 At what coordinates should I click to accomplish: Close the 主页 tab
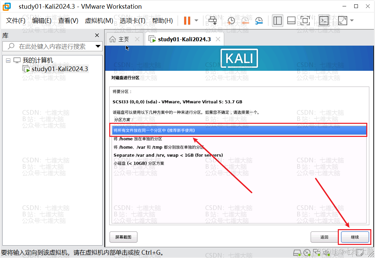tap(137, 39)
